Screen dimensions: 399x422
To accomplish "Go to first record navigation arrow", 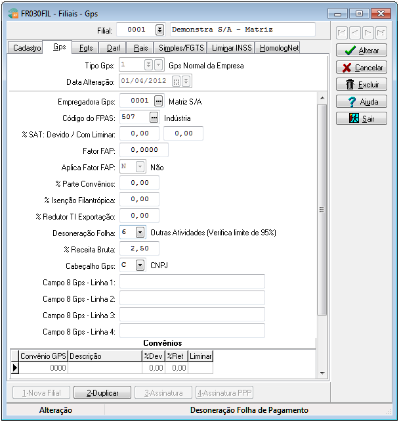I will coord(342,33).
